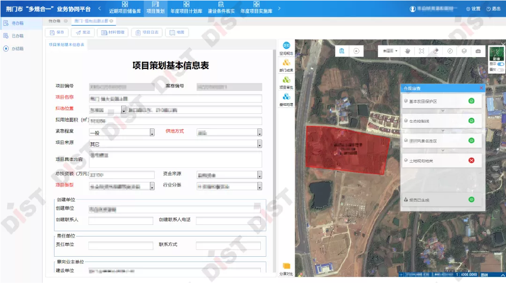Click the full extent frame icon
506x283 pixels.
[422, 51]
